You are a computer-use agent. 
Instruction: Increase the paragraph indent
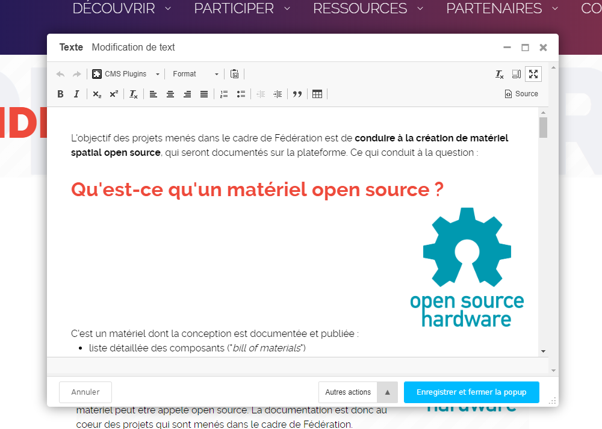tap(278, 94)
